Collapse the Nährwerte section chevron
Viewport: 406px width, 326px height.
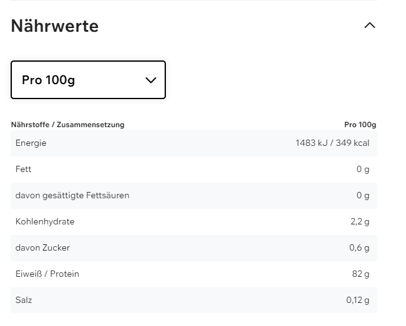tap(370, 26)
